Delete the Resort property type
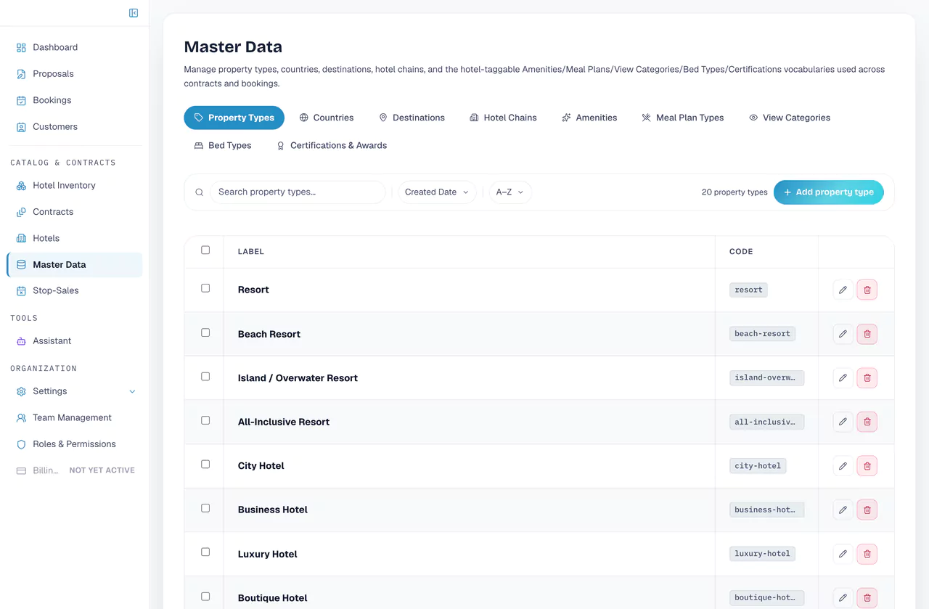The width and height of the screenshot is (929, 609). [x=867, y=290]
